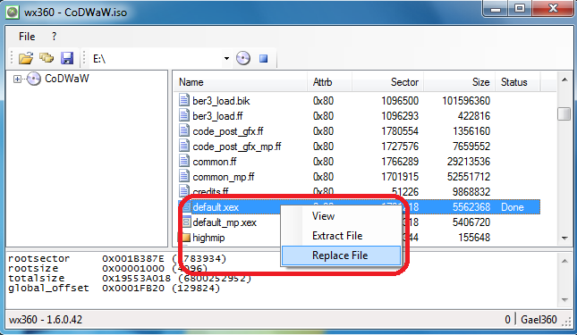Viewport: 577px width, 335px height.
Task: Select ber3_load.ff file
Action: click(217, 116)
